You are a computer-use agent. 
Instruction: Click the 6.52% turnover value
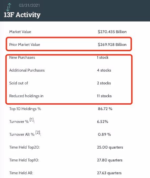click(x=103, y=122)
